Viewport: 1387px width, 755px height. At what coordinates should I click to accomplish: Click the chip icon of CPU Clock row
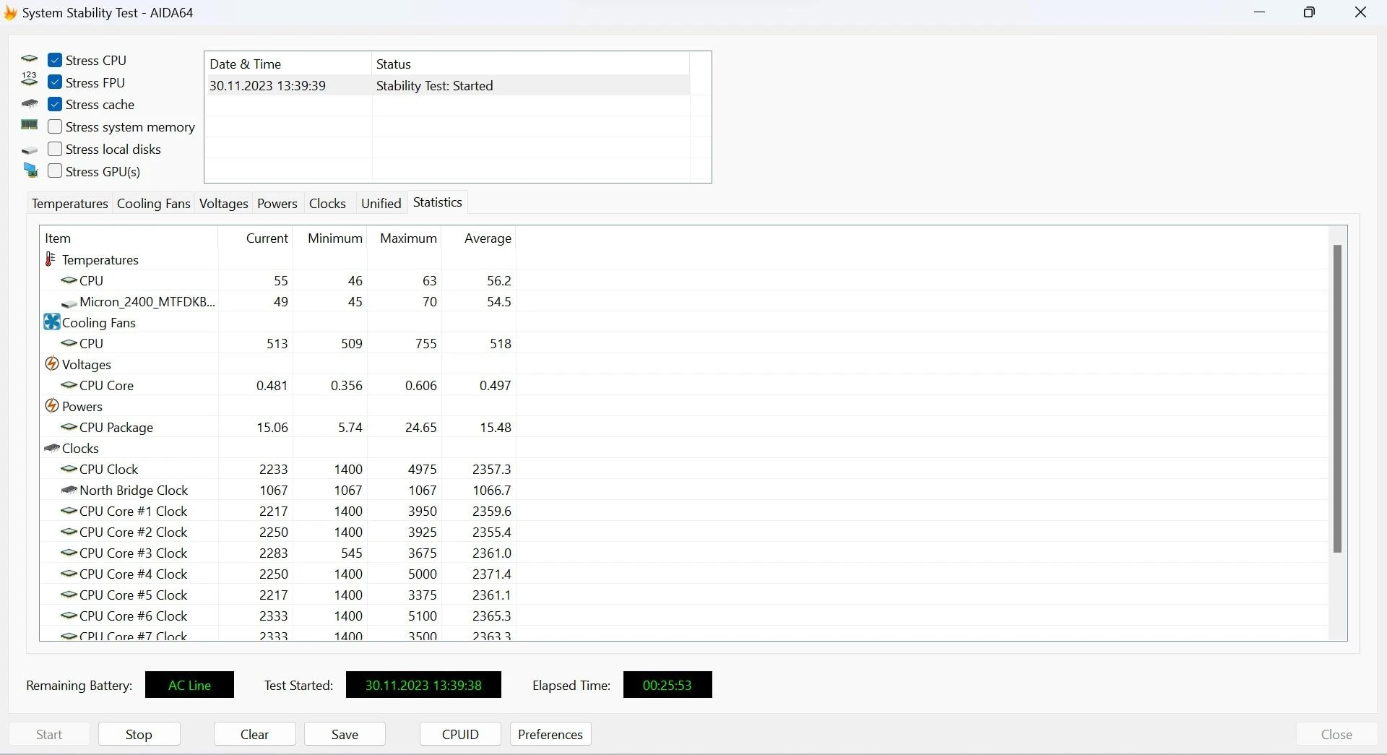pyautogui.click(x=69, y=469)
